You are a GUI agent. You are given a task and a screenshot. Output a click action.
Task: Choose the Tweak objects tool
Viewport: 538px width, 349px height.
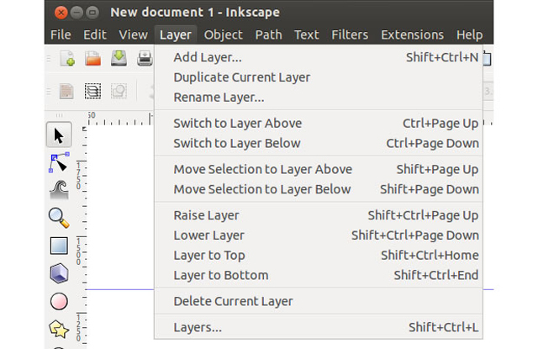[x=58, y=191]
